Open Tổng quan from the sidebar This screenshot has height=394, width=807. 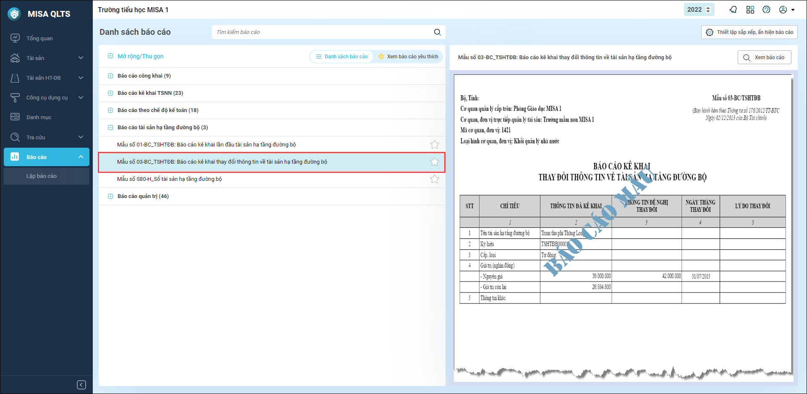click(39, 38)
